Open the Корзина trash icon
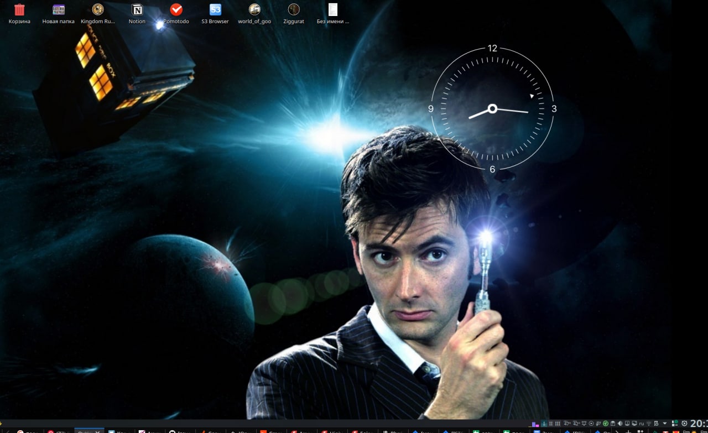This screenshot has height=433, width=708. (19, 14)
